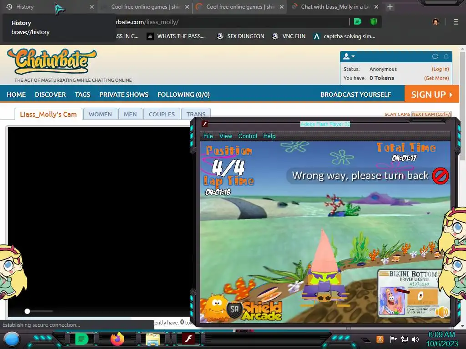Go to HOME in the navigation bar
466x349 pixels.
(x=16, y=95)
